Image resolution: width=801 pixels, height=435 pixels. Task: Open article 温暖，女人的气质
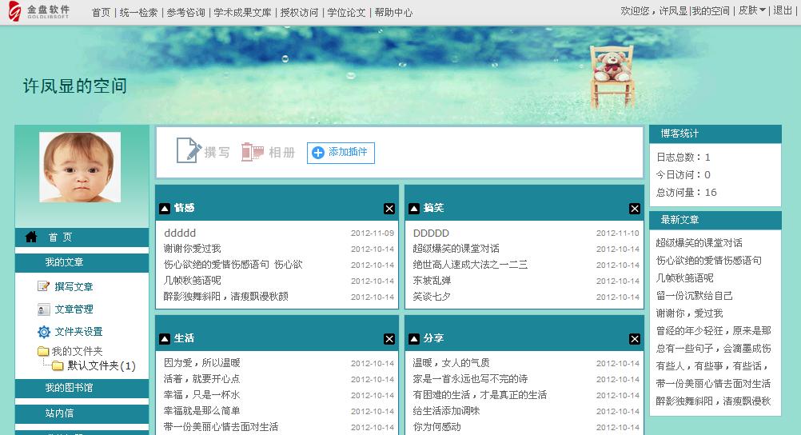pos(451,363)
